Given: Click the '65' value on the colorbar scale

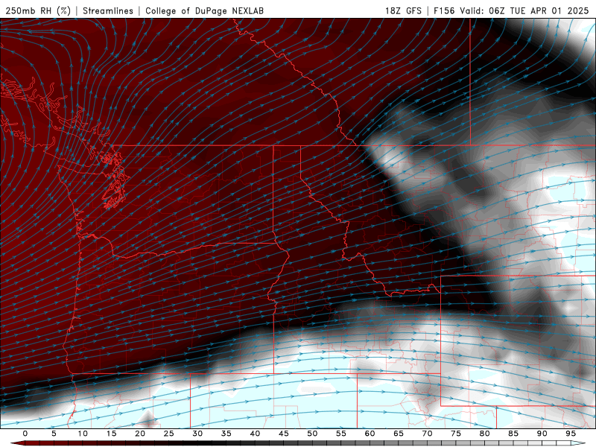Looking at the screenshot, I should 398,434.
